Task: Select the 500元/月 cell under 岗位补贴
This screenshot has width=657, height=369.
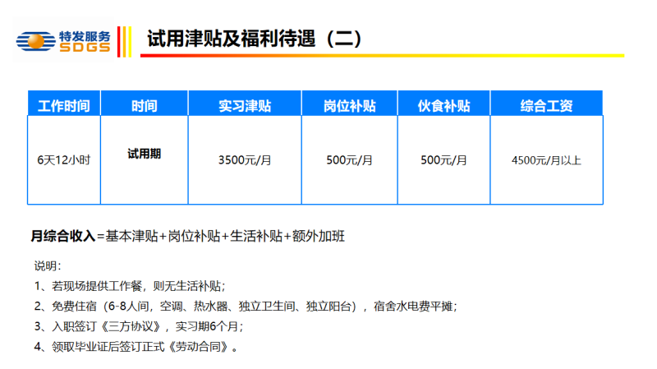Action: coord(349,159)
